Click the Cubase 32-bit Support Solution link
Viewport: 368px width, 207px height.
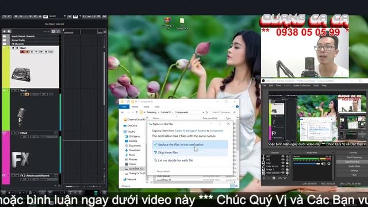point(190,131)
